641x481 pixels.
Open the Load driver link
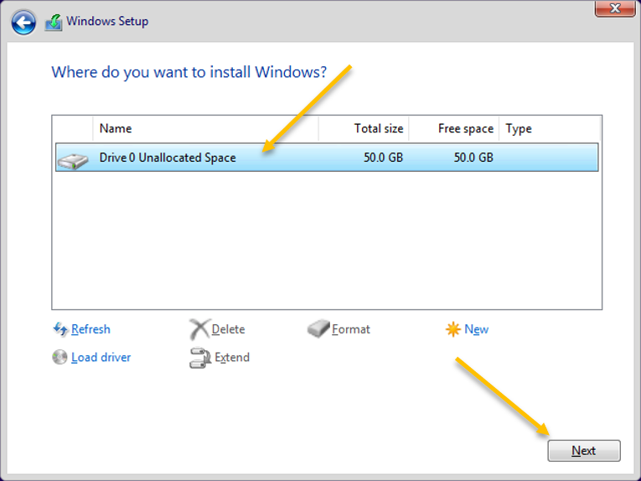tap(101, 357)
